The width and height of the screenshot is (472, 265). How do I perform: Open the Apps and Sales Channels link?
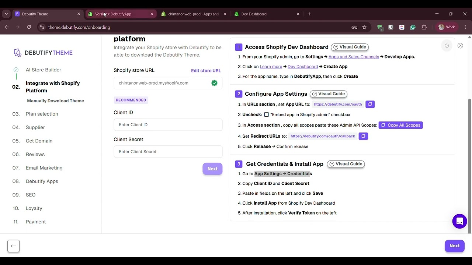pyautogui.click(x=354, y=57)
